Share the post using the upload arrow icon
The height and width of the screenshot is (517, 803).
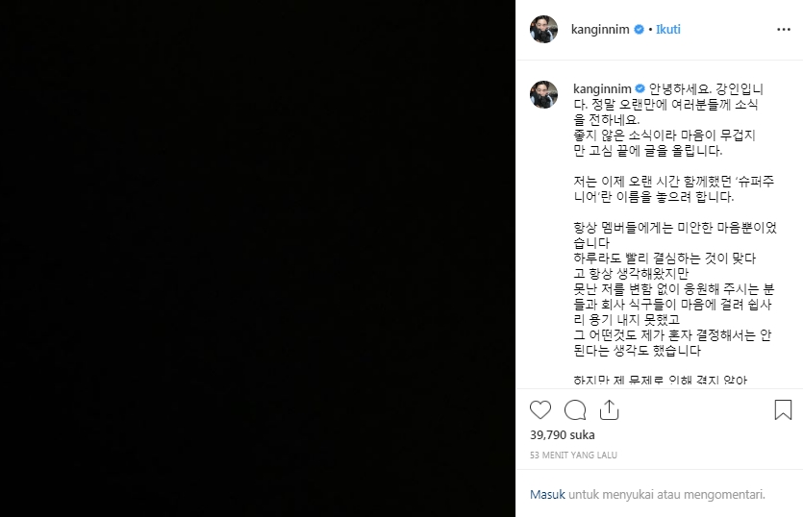(x=609, y=410)
